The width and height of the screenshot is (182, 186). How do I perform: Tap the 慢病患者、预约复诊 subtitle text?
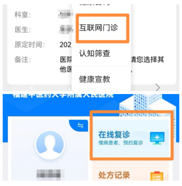coord(121,143)
